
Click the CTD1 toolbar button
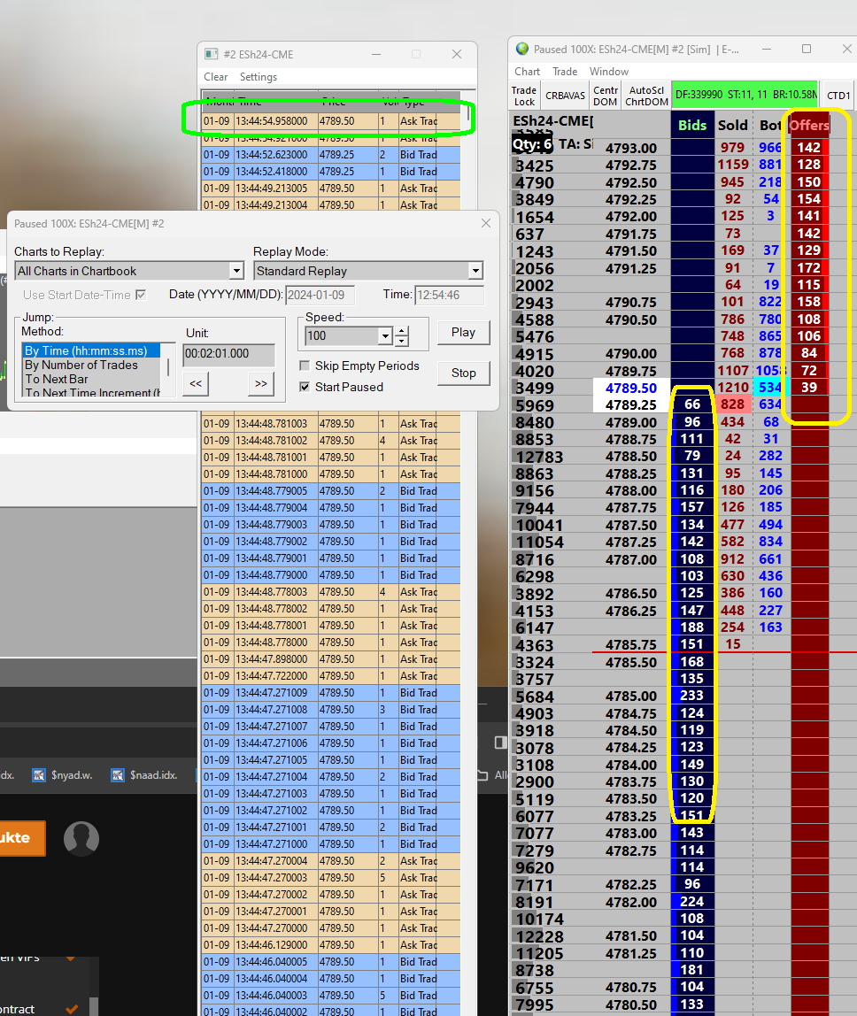(x=838, y=96)
